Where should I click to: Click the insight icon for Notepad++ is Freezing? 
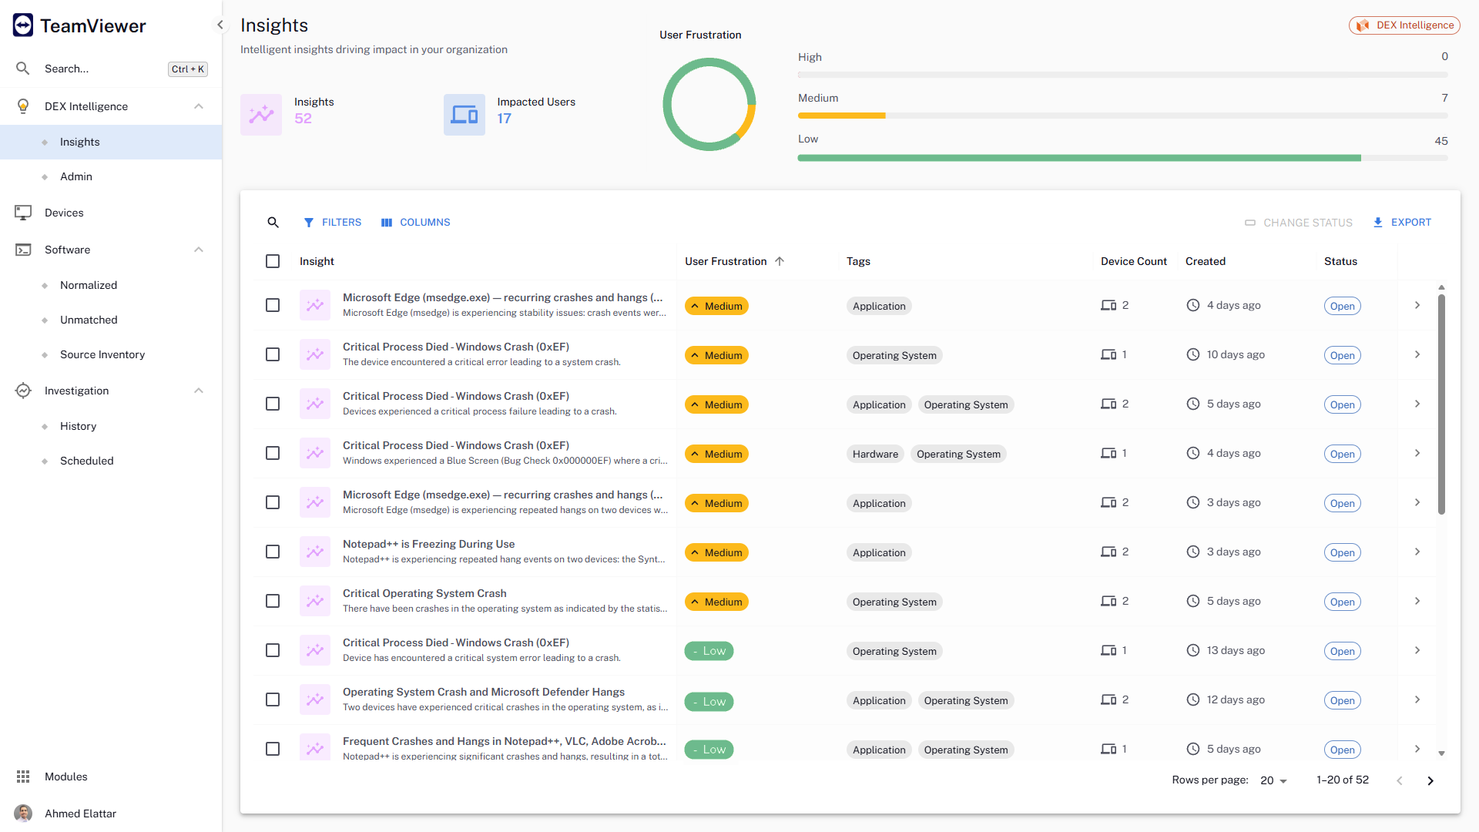coord(315,552)
